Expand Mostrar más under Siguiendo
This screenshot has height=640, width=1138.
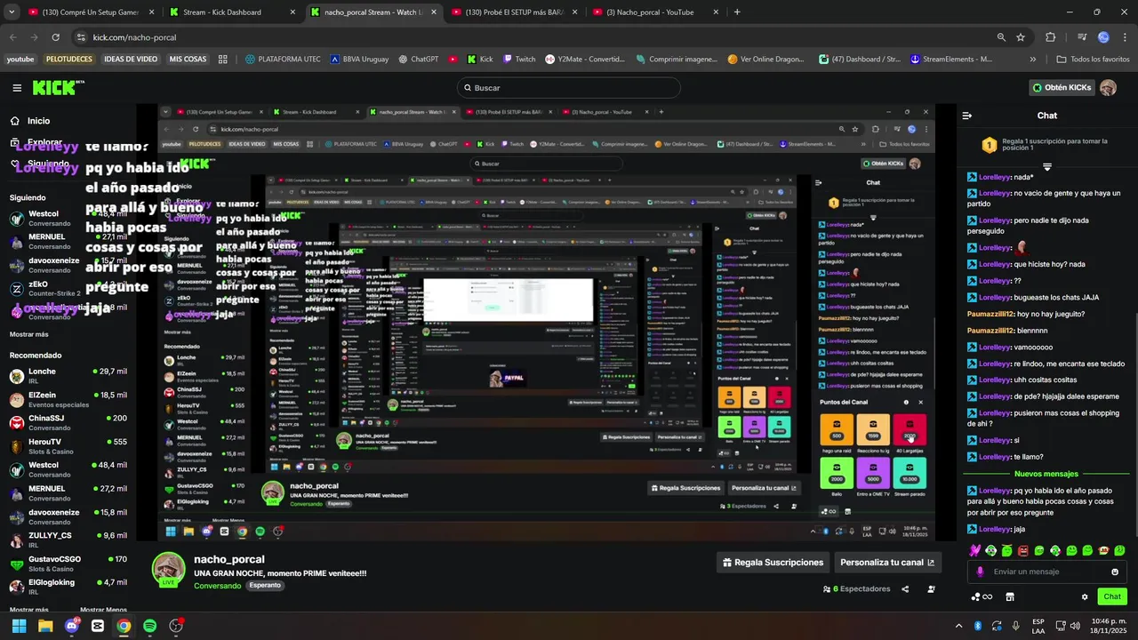click(29, 334)
